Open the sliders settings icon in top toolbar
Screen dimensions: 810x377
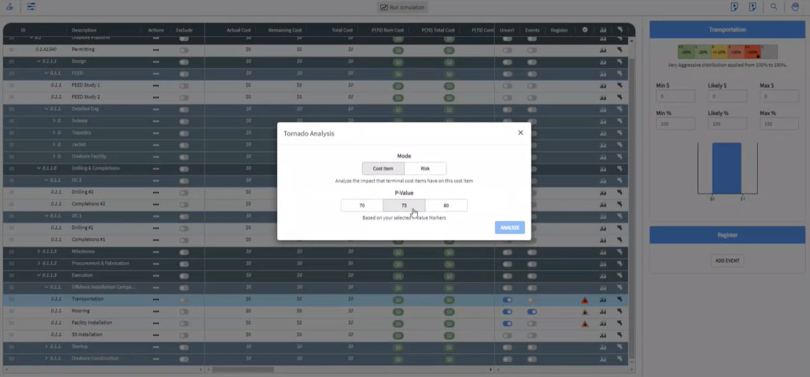pos(31,7)
